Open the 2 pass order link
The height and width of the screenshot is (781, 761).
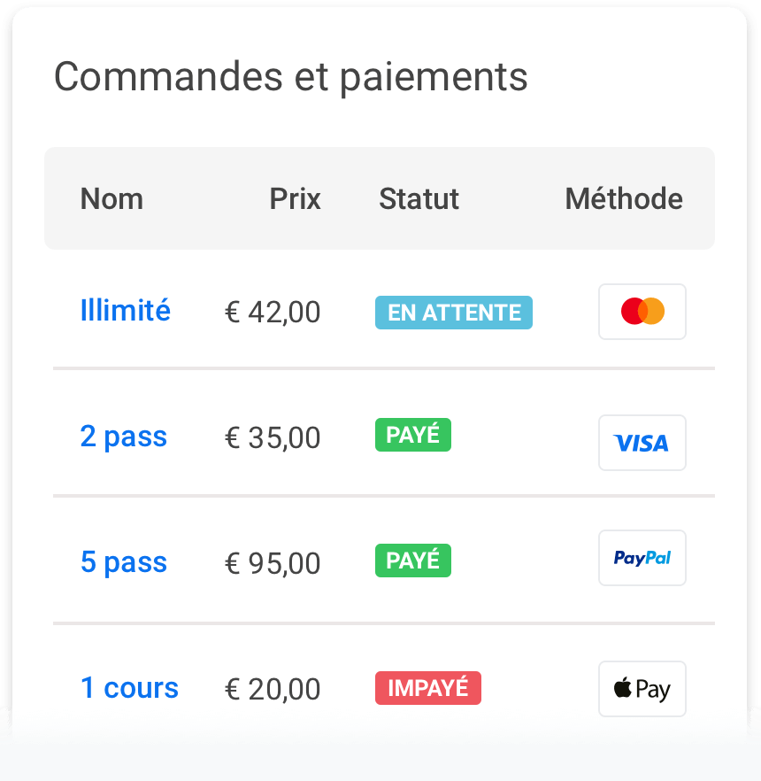tap(124, 437)
